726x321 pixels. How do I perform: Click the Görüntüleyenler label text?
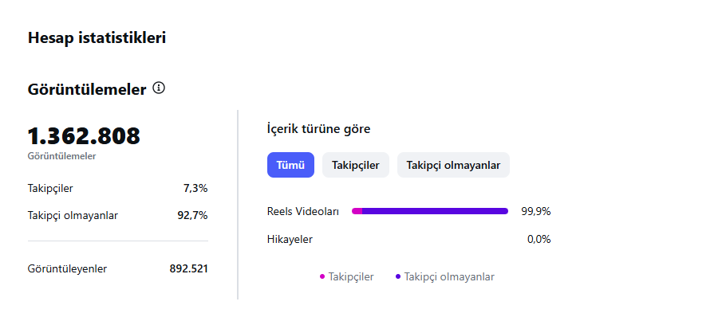(x=68, y=268)
